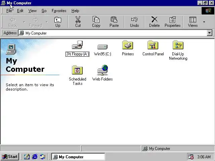Screen dimensions: 215x161
Task: Minimize the My Computer window
Action: pos(200,3)
